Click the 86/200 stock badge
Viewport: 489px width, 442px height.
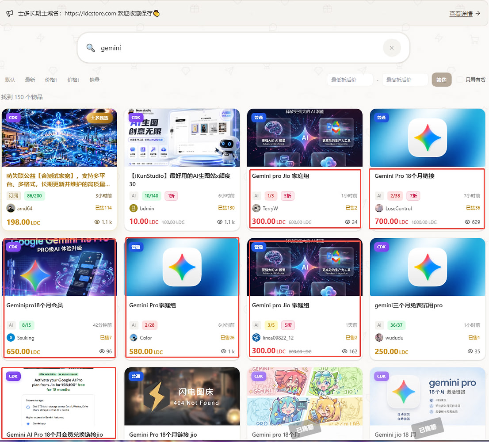pos(34,196)
